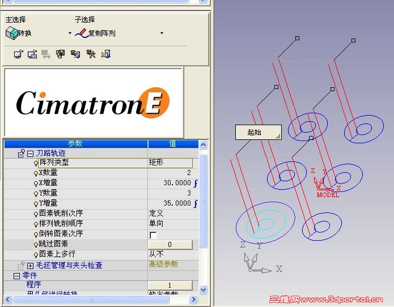Click the table-with-scissors toolbar icon
The height and width of the screenshot is (307, 394).
pyautogui.click(x=91, y=54)
